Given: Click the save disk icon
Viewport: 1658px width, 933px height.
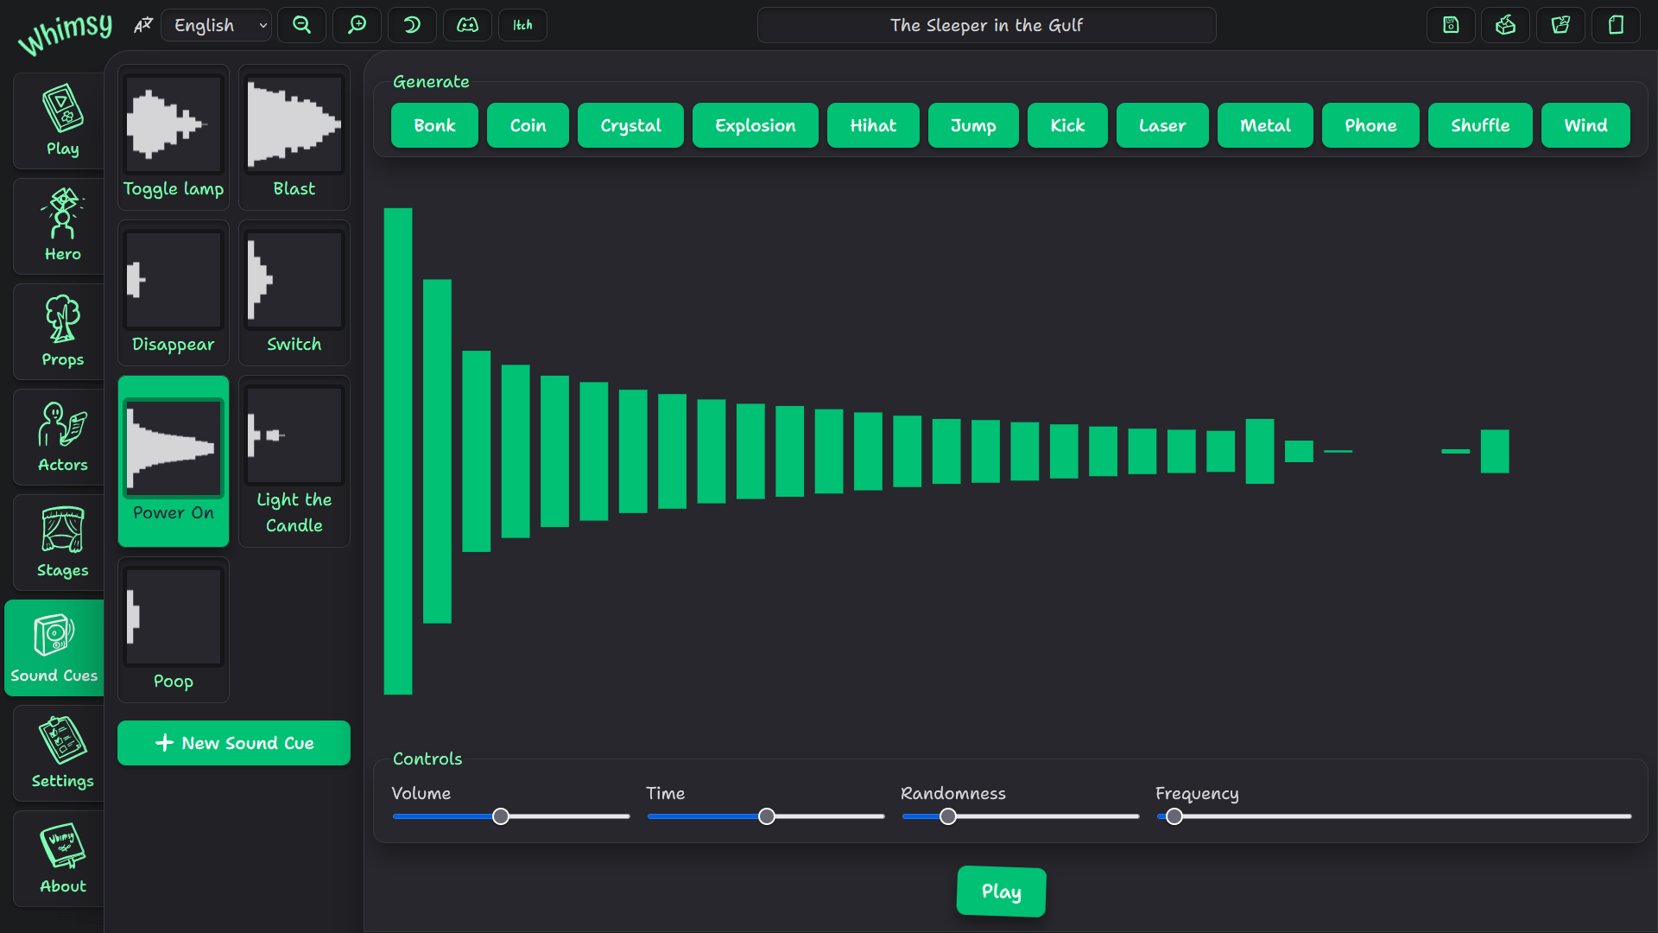Looking at the screenshot, I should point(1451,25).
